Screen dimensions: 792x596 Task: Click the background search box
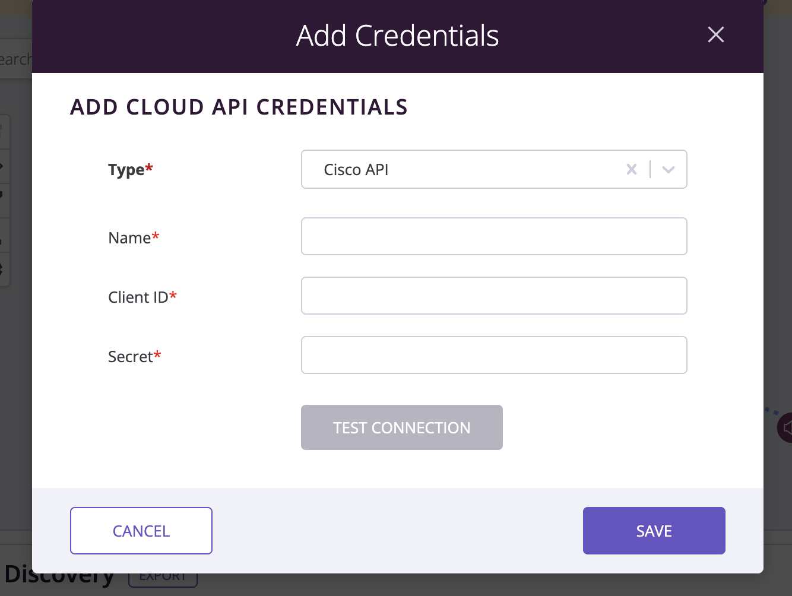tap(15, 59)
